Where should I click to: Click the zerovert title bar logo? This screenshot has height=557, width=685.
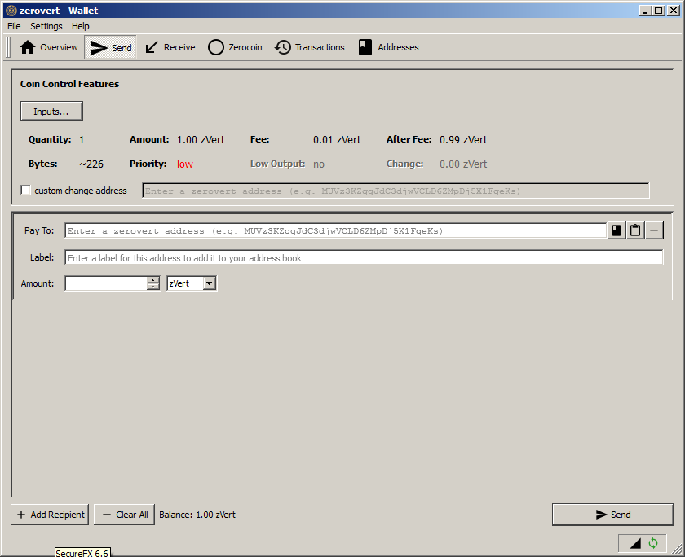coord(11,11)
